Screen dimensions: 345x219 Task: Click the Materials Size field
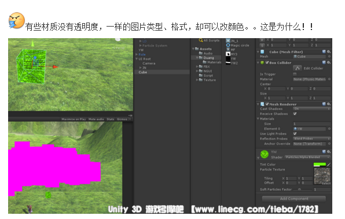point(312,124)
